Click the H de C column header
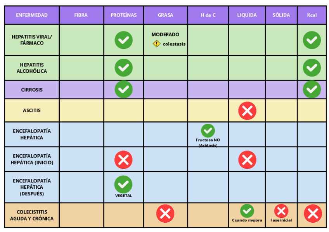The width and height of the screenshot is (329, 232). pyautogui.click(x=208, y=15)
